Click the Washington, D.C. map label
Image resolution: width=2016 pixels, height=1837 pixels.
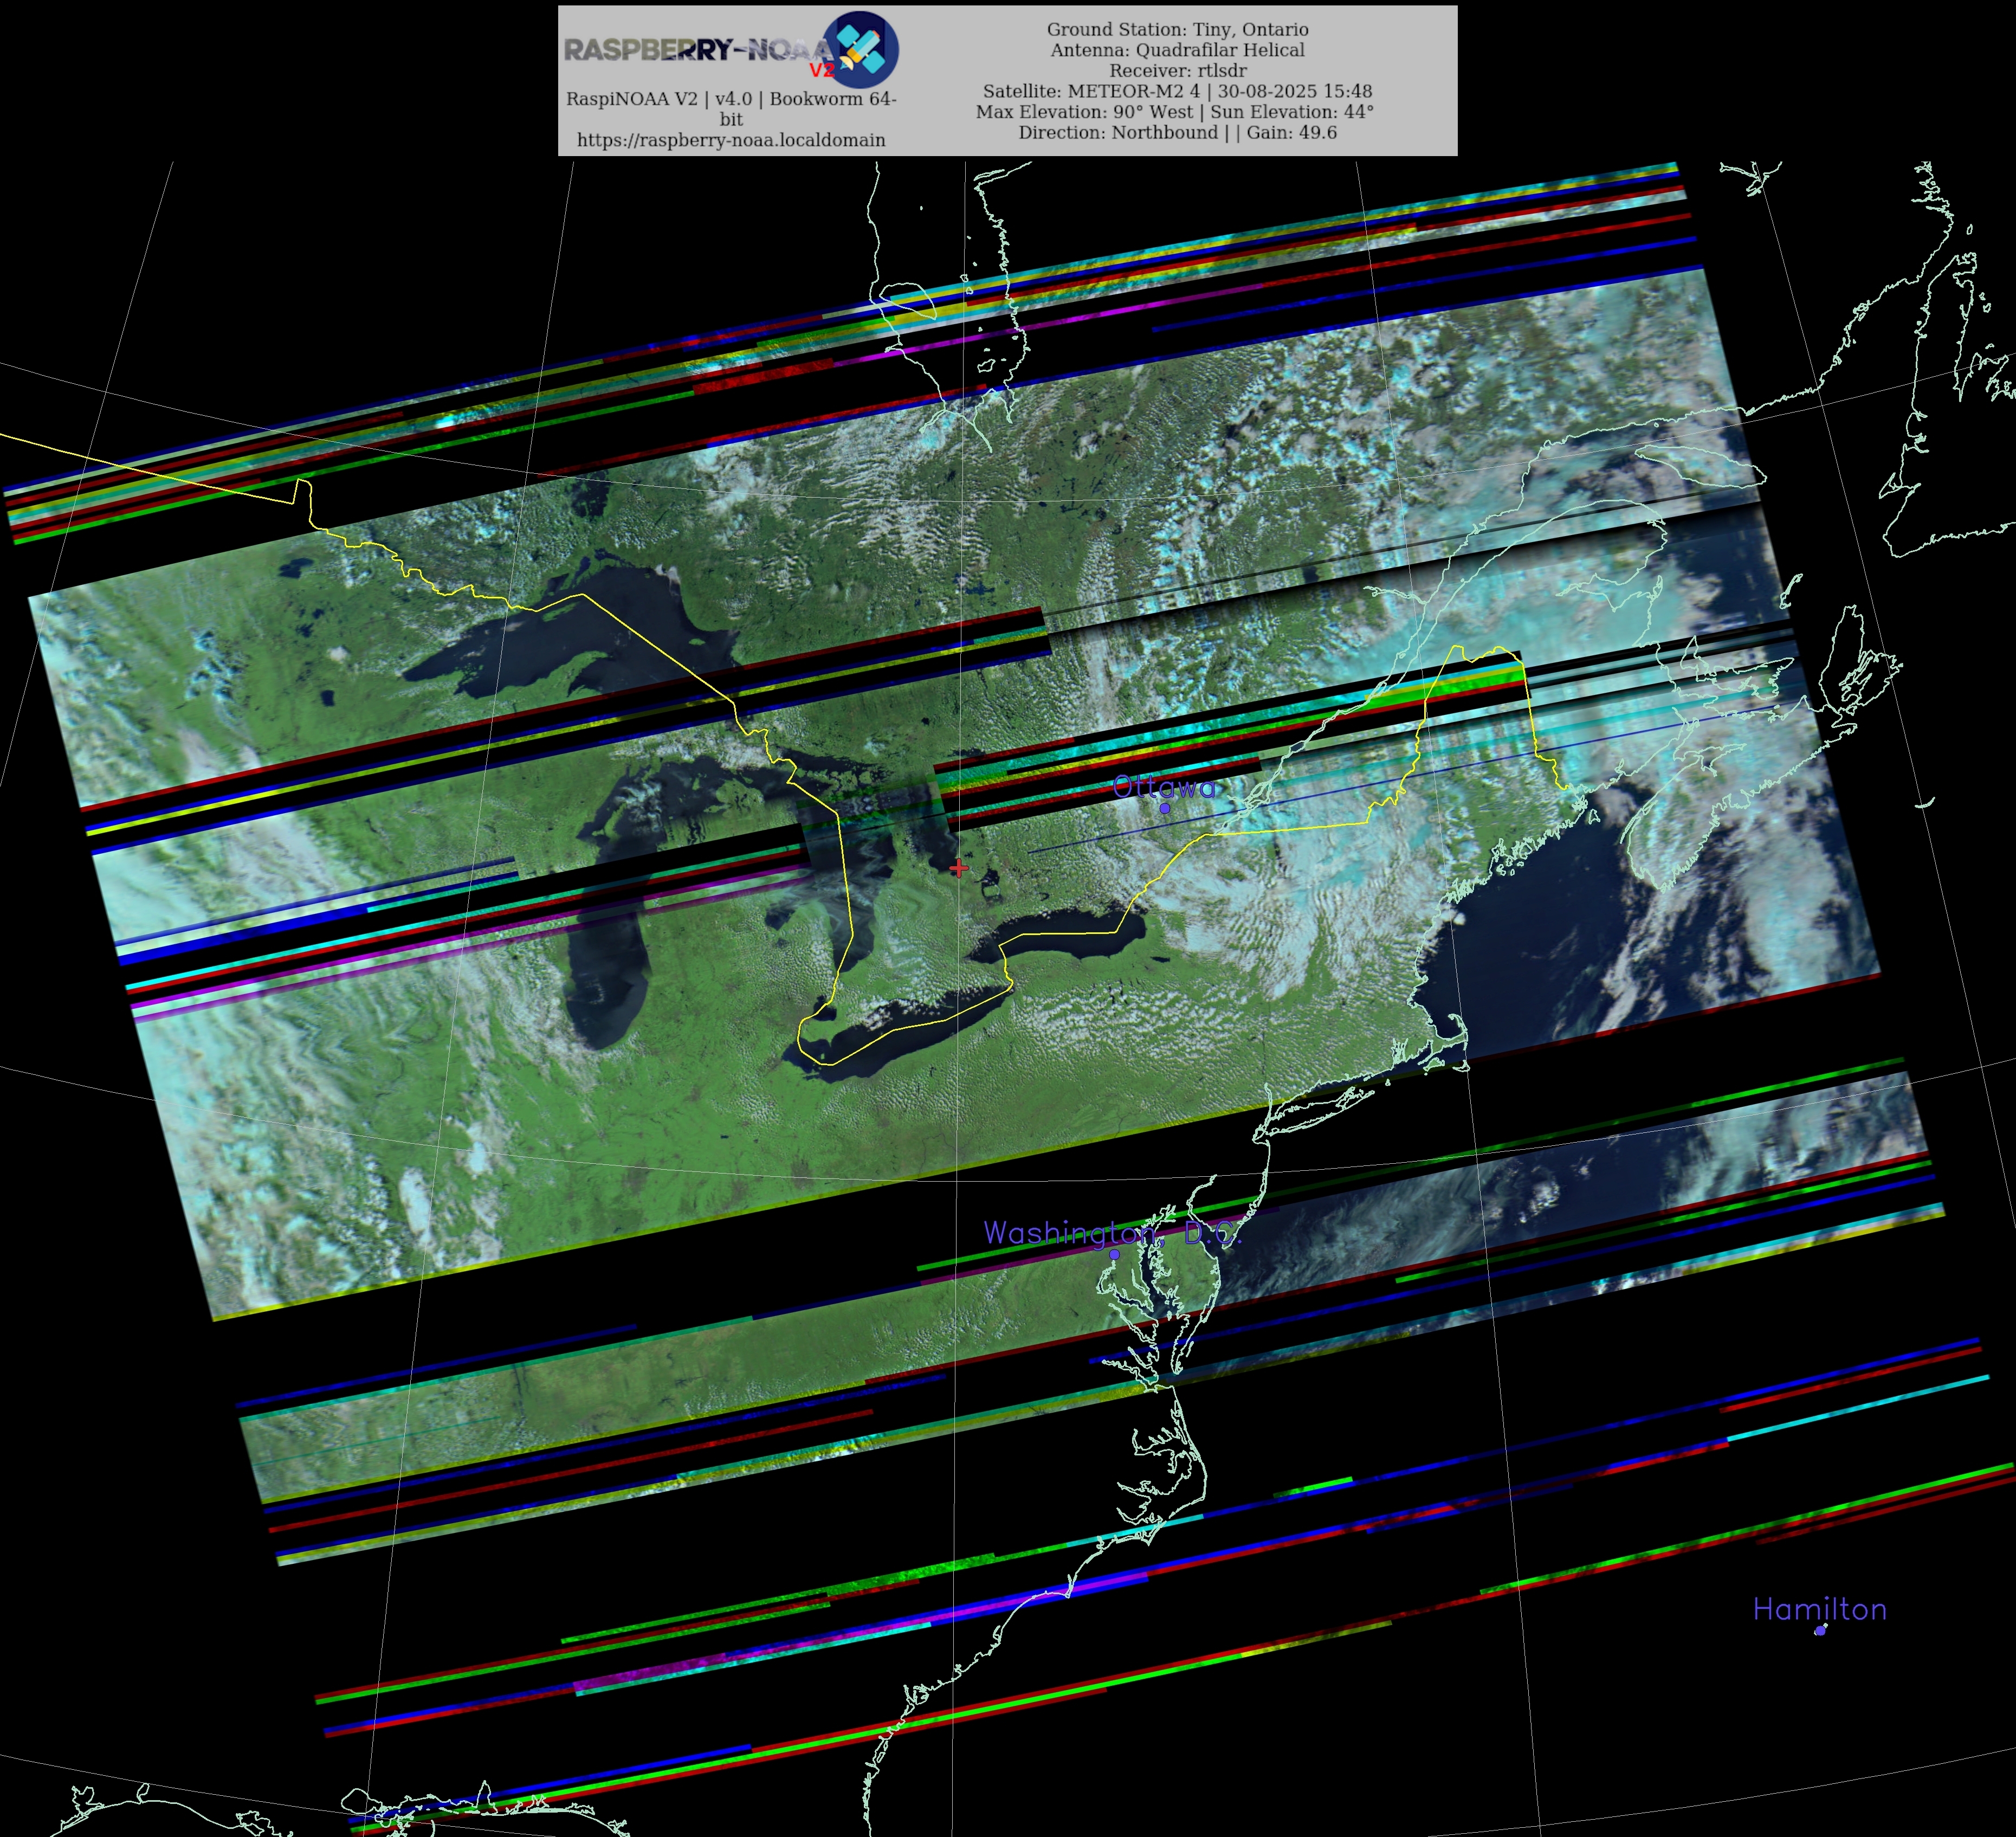[x=1112, y=1233]
